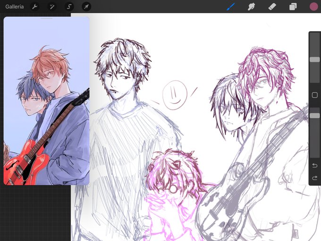Activate the Transform arrow tool

(86, 7)
